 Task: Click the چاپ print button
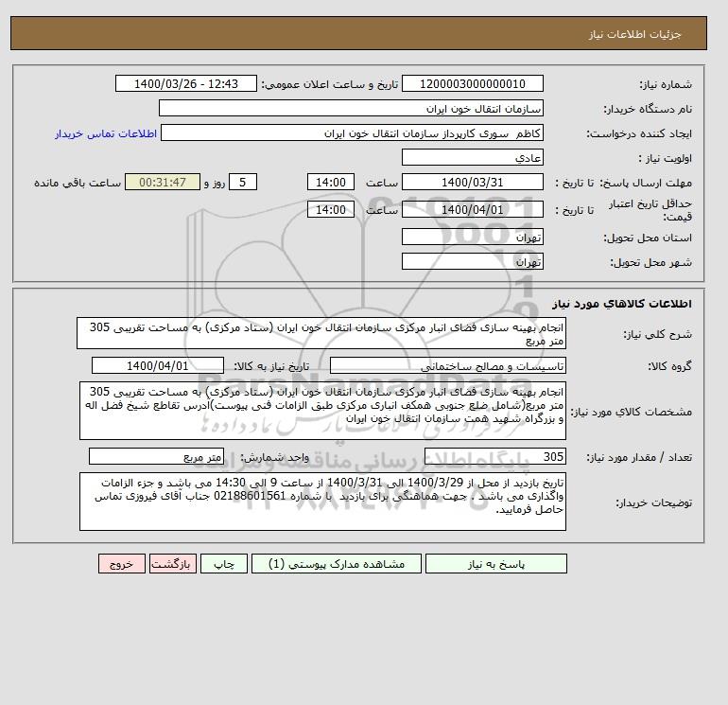pos(224,564)
